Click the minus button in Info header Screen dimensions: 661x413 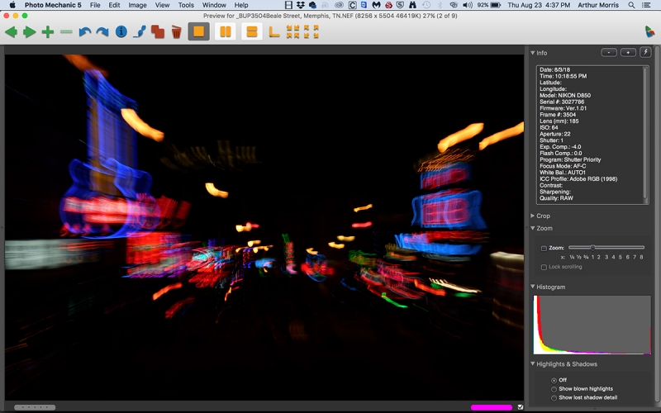pos(609,52)
